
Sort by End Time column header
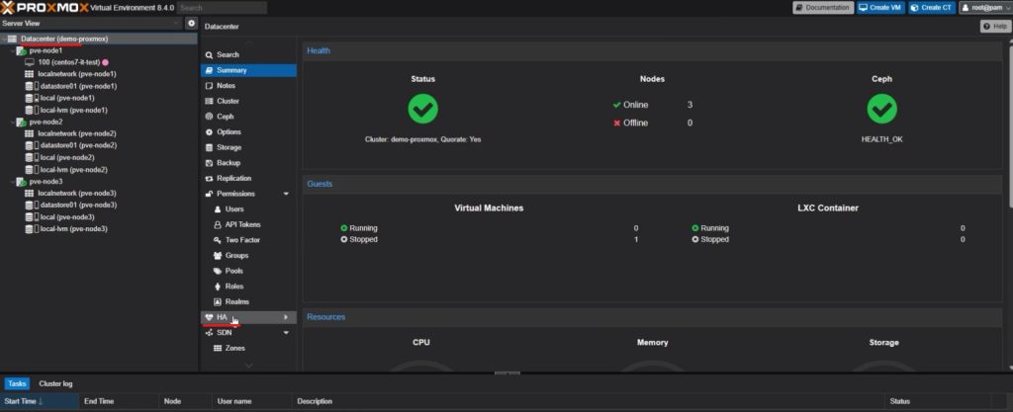pyautogui.click(x=120, y=401)
